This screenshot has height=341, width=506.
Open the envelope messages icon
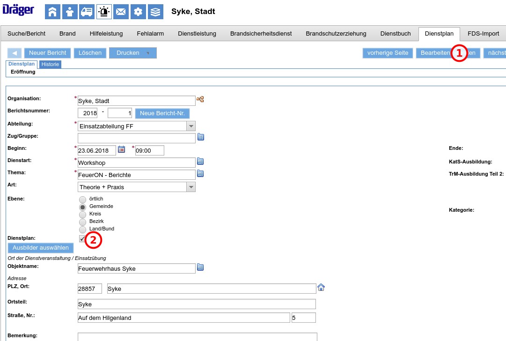(x=121, y=12)
